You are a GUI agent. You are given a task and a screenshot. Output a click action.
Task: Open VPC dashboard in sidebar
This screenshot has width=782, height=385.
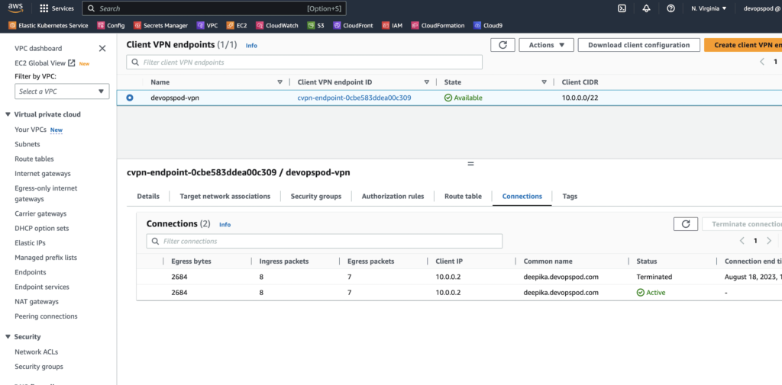pyautogui.click(x=38, y=48)
